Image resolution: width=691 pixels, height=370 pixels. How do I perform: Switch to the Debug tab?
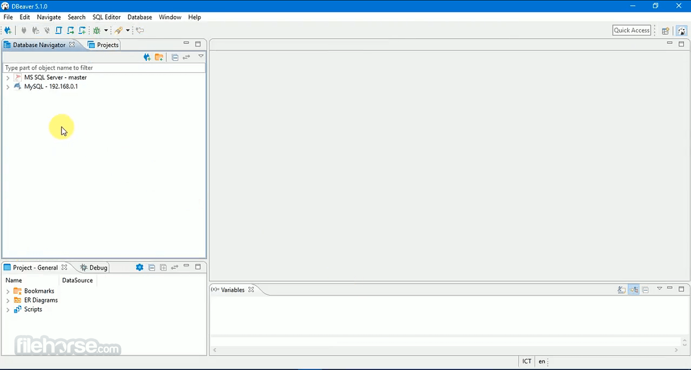94,267
